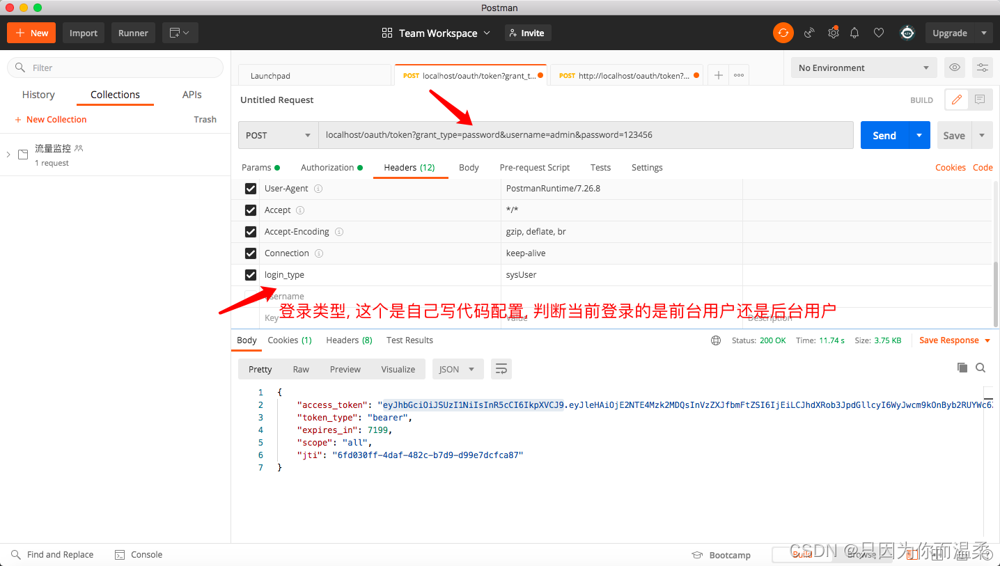The height and width of the screenshot is (566, 1000).
Task: Open tab options three-dots menu
Action: point(739,75)
